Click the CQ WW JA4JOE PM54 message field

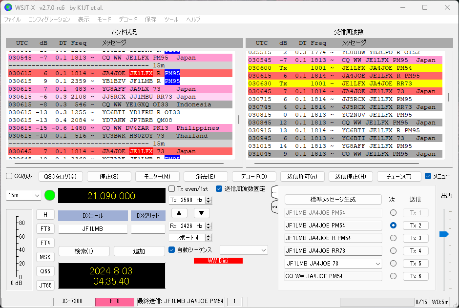pyautogui.click(x=333, y=276)
